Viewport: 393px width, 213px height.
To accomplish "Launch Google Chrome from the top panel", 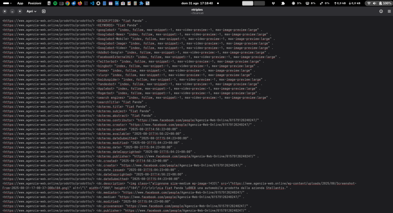I will [x=68, y=3].
